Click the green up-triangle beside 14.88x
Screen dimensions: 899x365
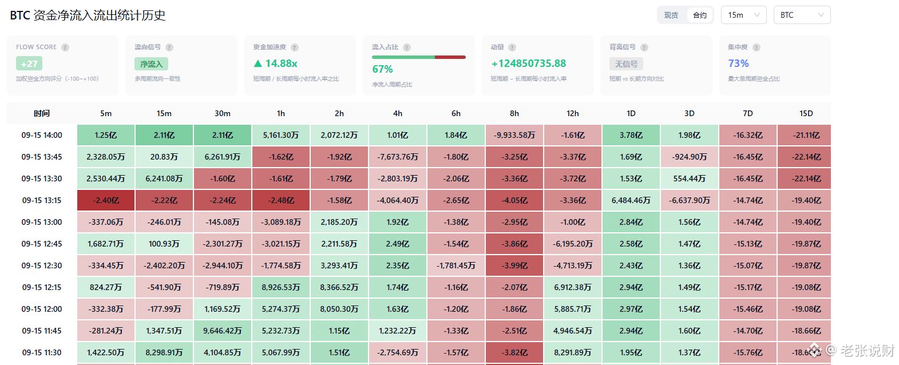(x=258, y=64)
